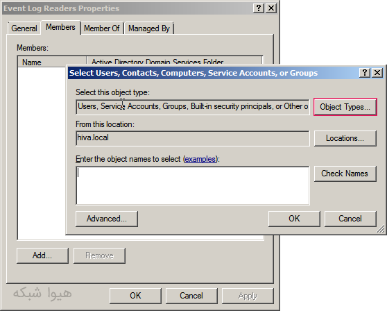
Task: Open the Managed By tab
Action: point(149,28)
